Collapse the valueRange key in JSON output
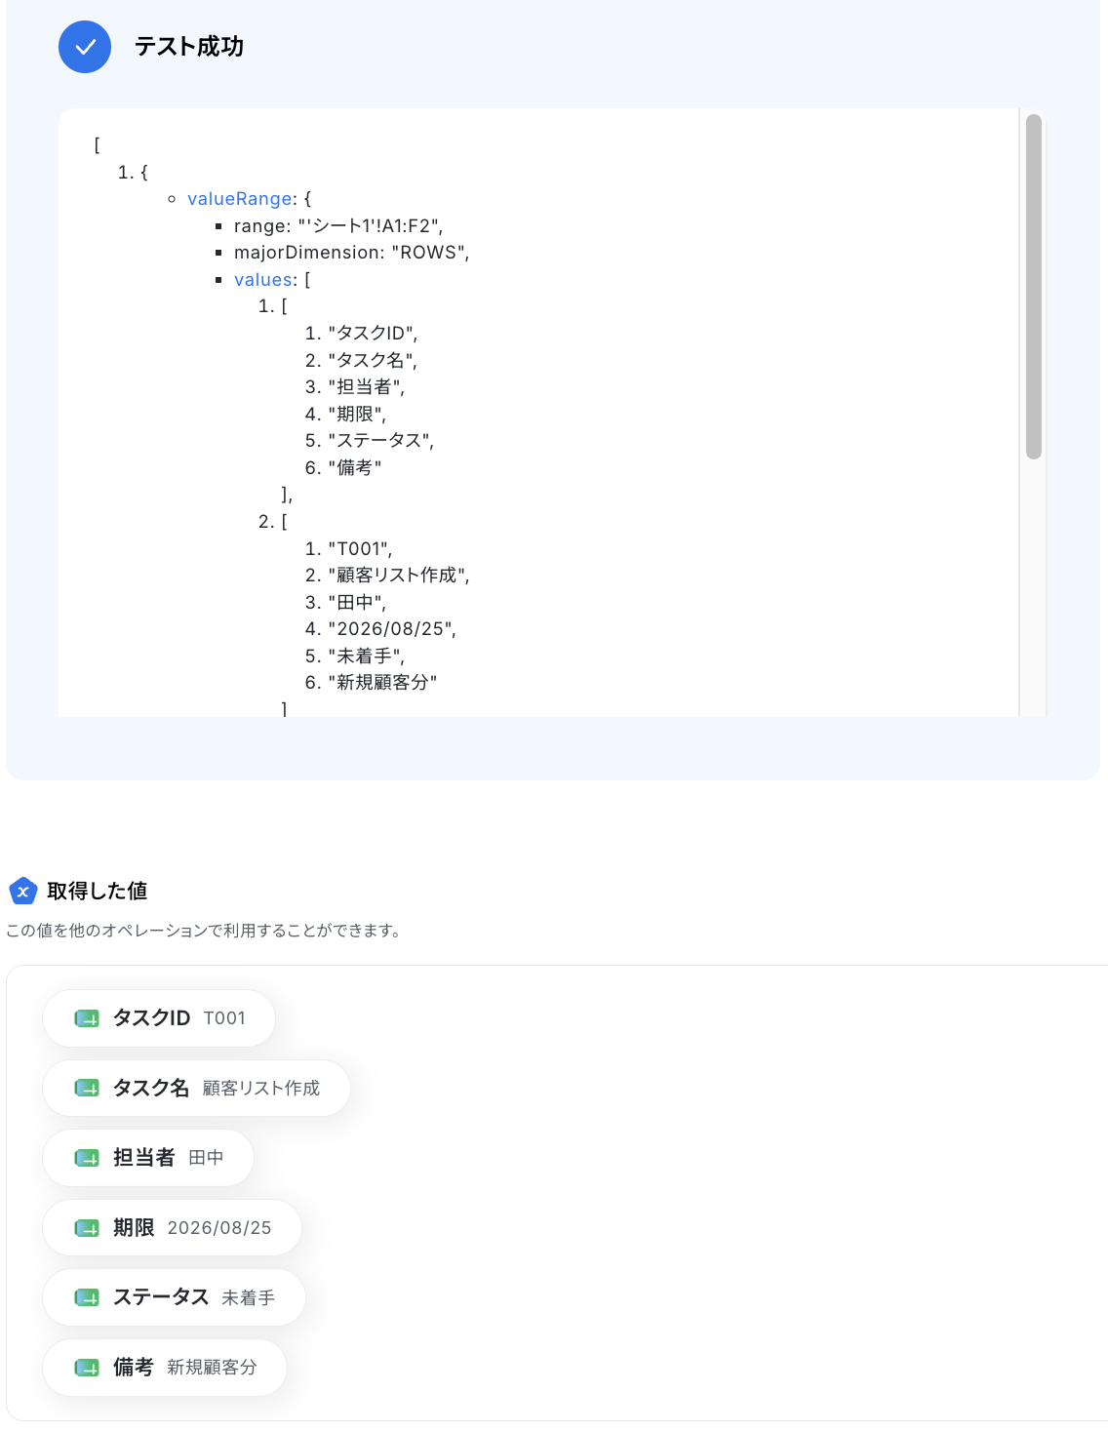Screen dimensions: 1108x1432 pos(240,199)
